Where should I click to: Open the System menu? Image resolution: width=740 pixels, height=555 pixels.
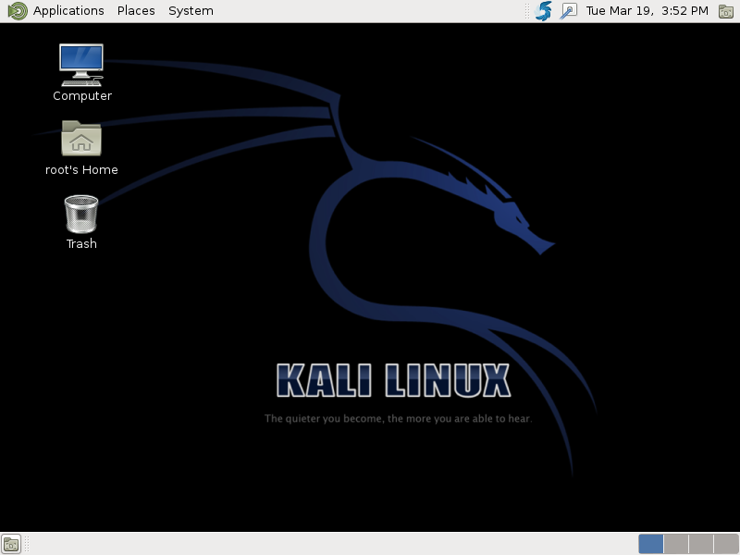coord(191,10)
